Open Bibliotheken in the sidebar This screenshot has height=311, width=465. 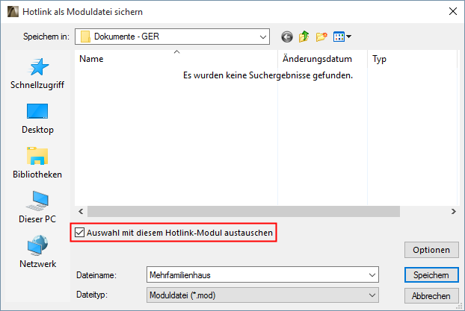[x=37, y=163]
